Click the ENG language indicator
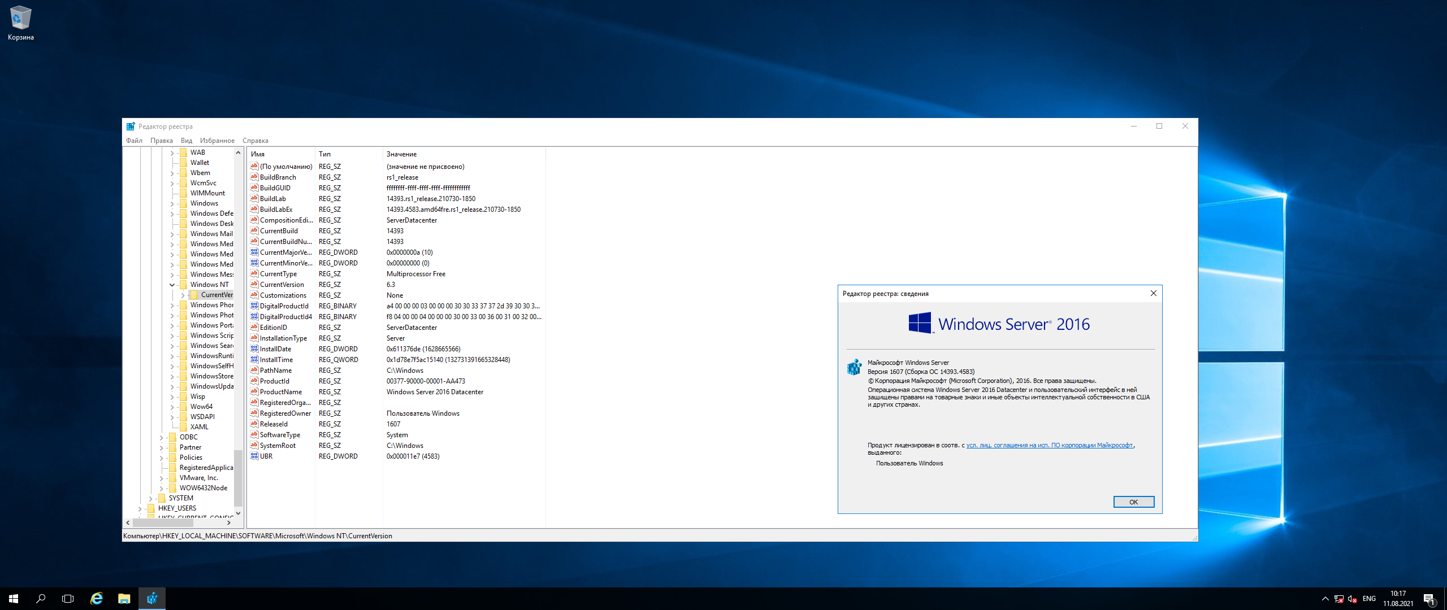 point(1369,599)
